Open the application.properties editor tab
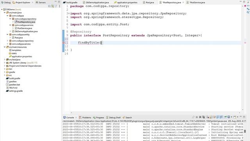The image size is (250, 141). click(126, 2)
